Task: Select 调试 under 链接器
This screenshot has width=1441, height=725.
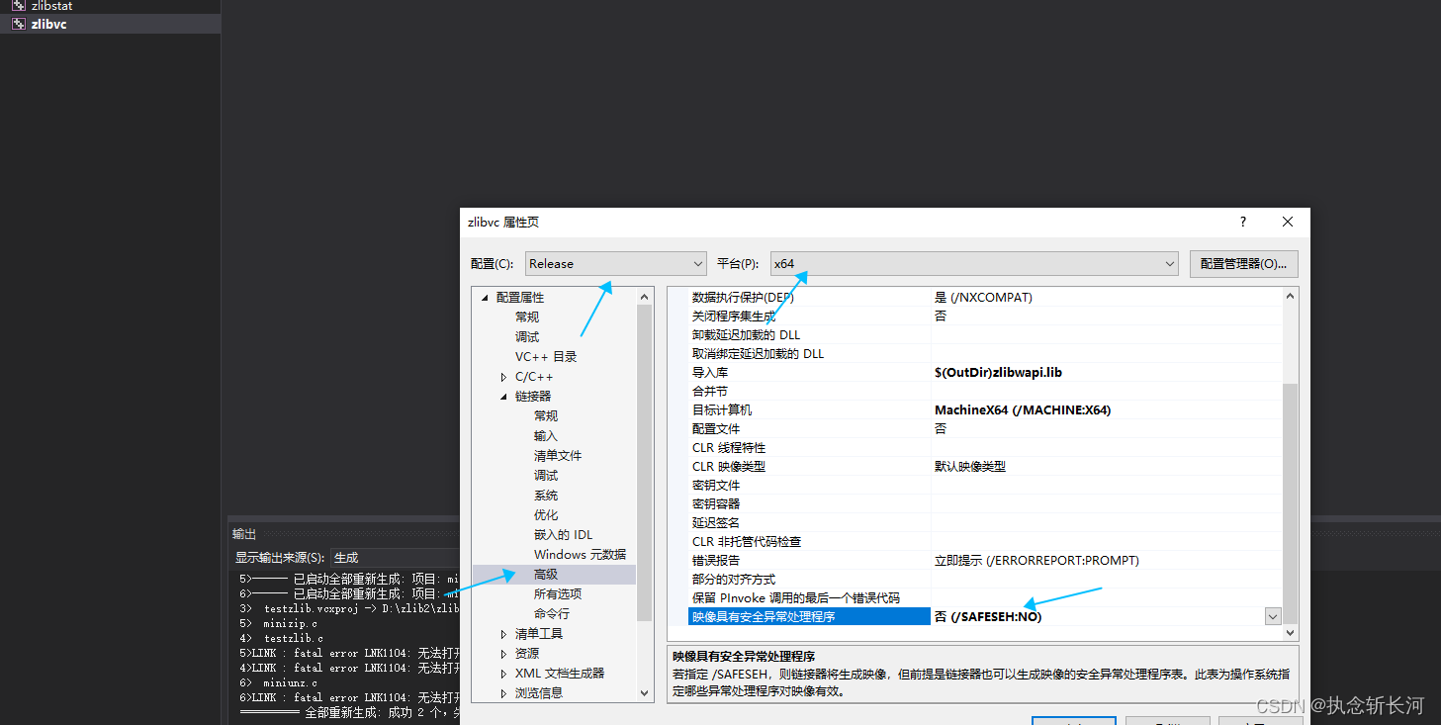Action: point(546,476)
